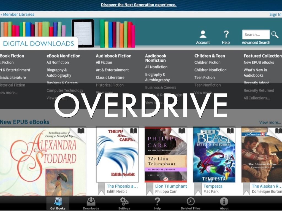Viewport: 282px width, 211px height.
Task: Open Settings gears icon
Action: point(124,202)
